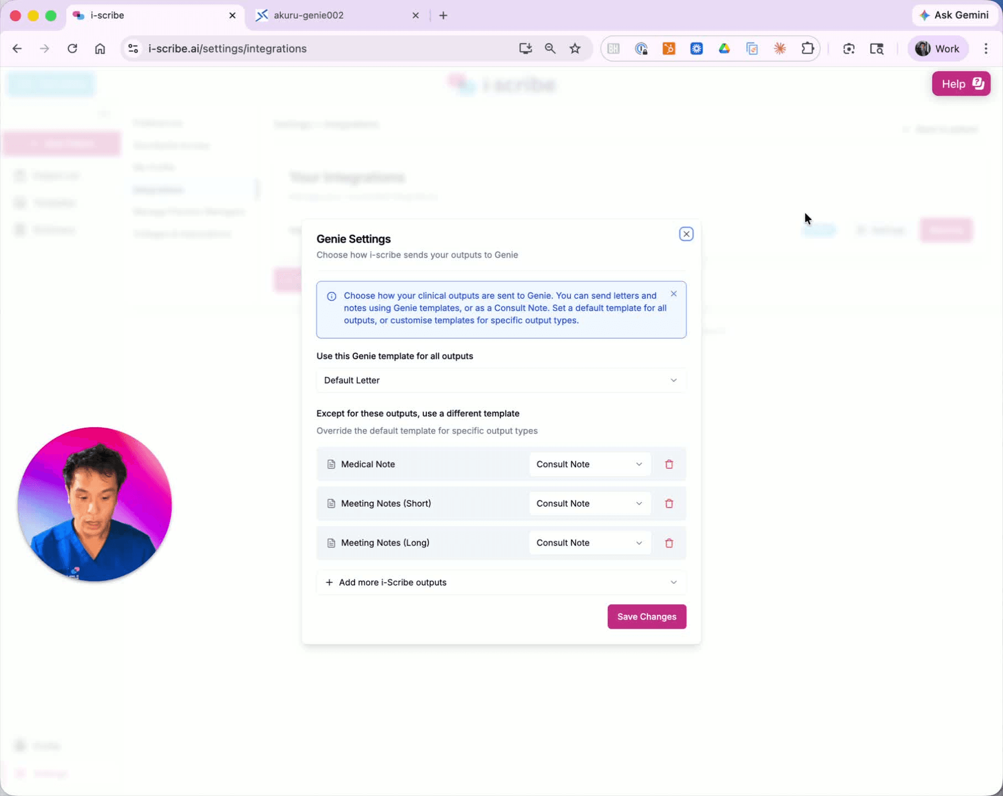Close the i-scribe tab
This screenshot has width=1003, height=796.
pos(232,15)
